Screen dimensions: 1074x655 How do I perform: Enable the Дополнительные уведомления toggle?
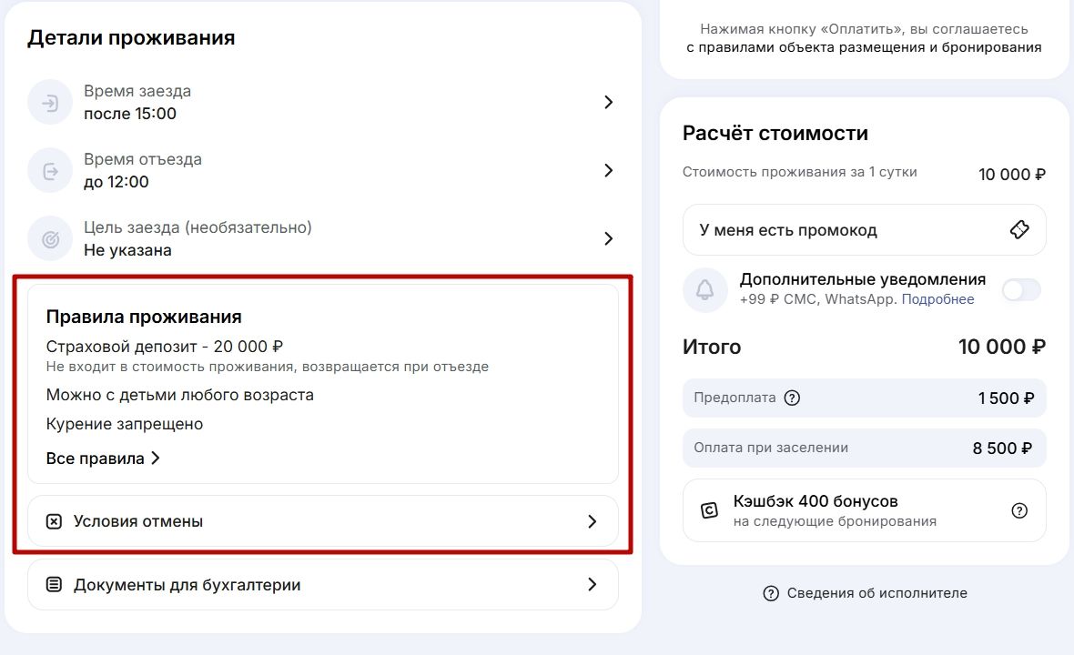point(1020,290)
